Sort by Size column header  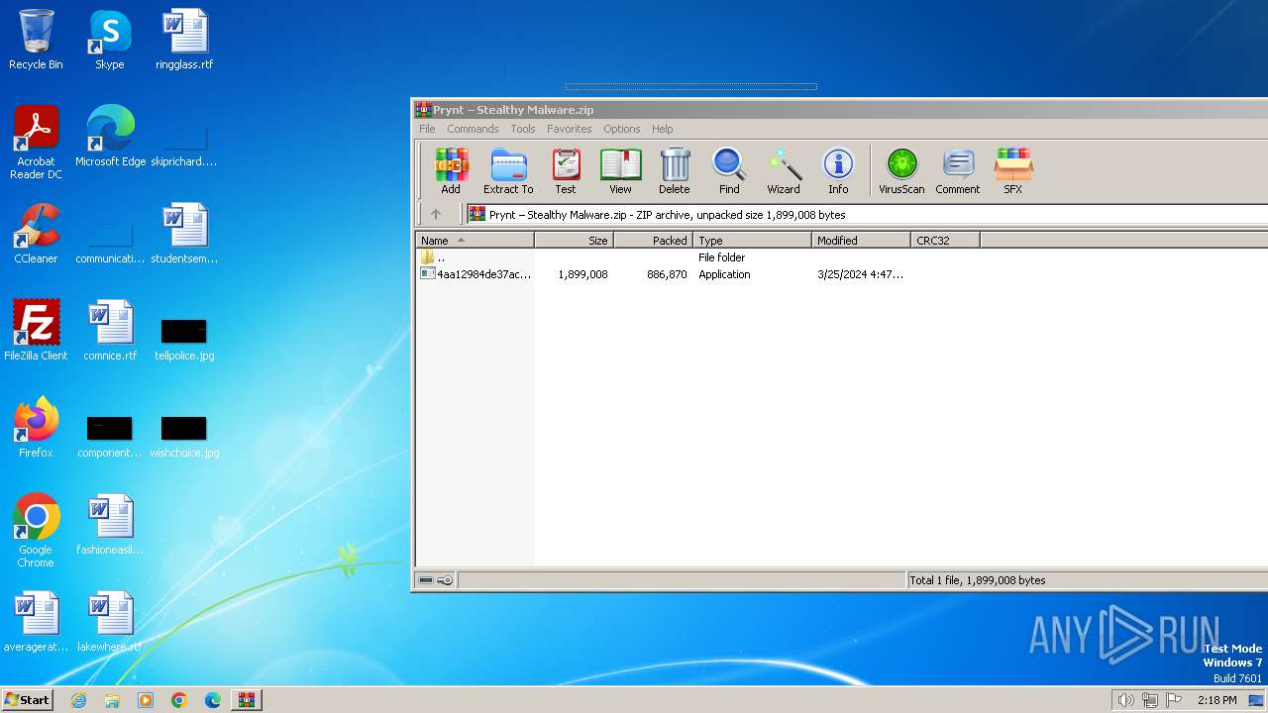coord(575,241)
